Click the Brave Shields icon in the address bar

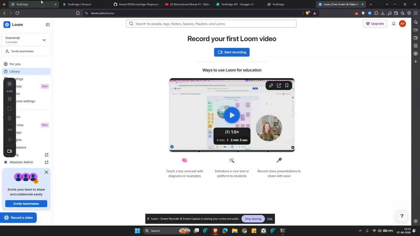point(307,13)
